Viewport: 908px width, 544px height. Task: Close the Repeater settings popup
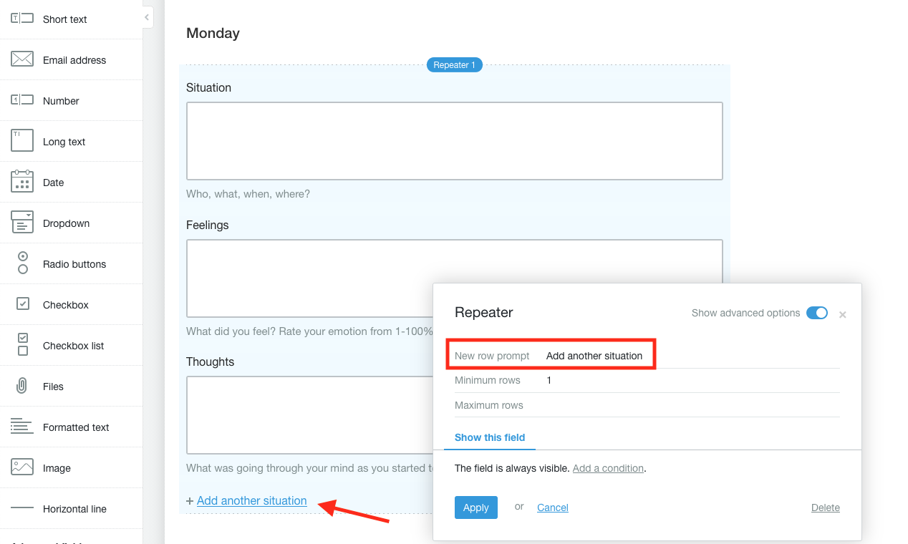(843, 314)
